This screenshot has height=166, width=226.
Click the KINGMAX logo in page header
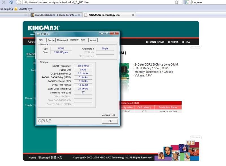coord(44,28)
